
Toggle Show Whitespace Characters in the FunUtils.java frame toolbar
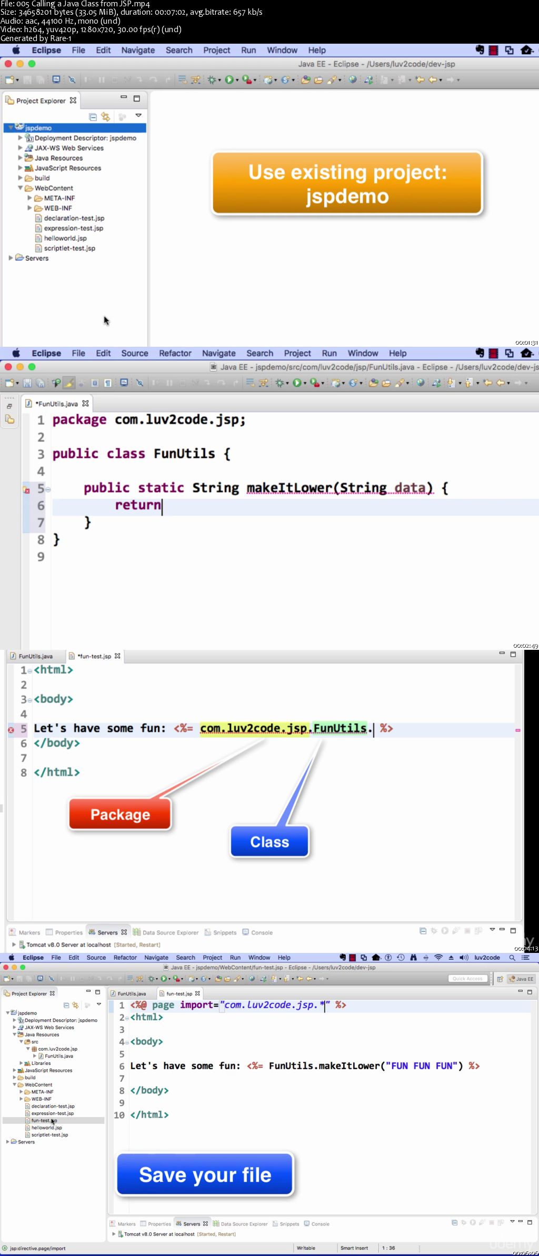(107, 383)
